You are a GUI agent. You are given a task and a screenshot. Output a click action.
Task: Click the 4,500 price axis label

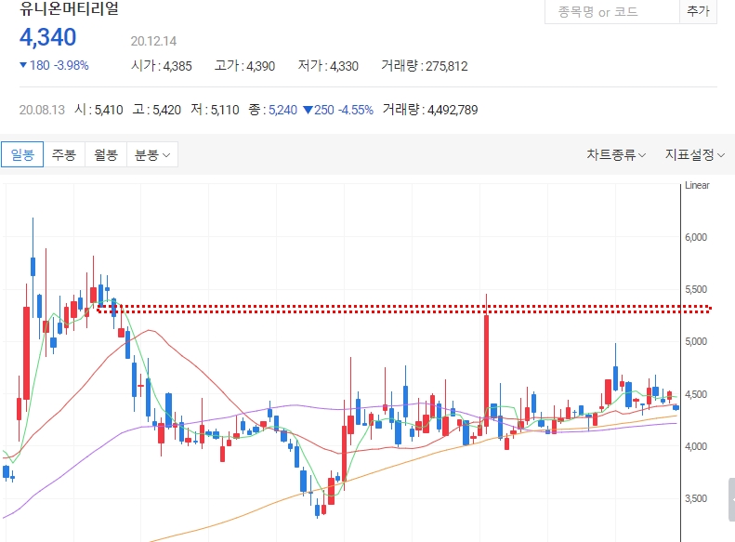coord(696,394)
